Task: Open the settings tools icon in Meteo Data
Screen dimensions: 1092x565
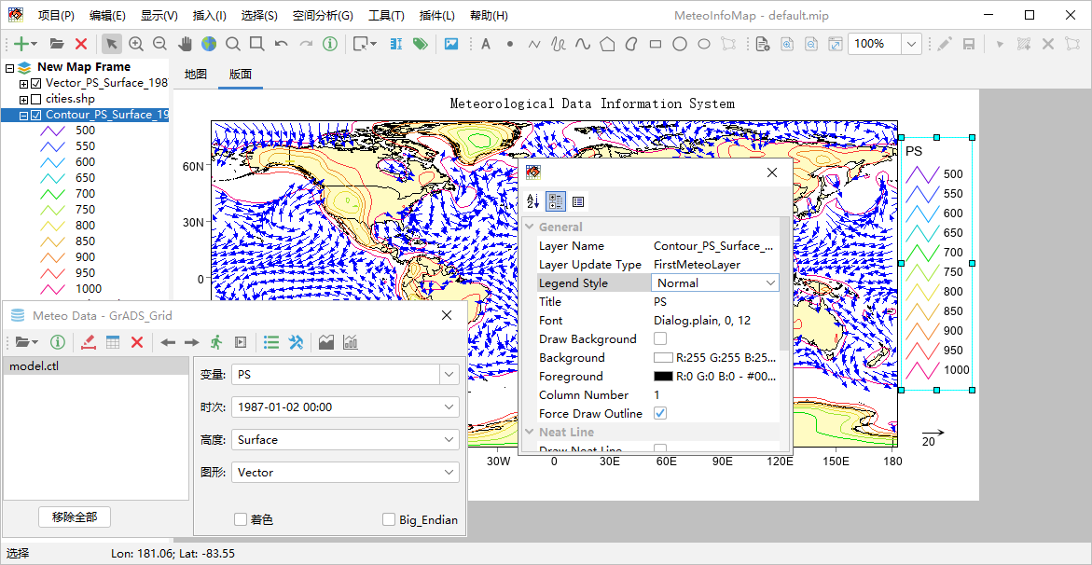Action: pos(297,342)
